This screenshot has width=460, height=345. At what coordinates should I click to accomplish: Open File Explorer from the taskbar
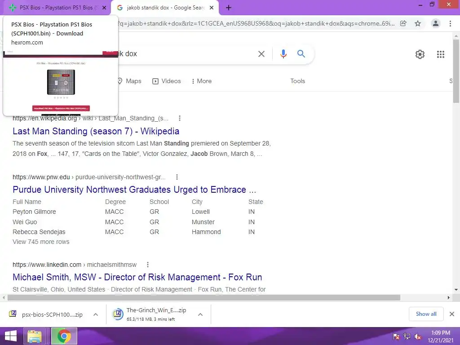35,336
